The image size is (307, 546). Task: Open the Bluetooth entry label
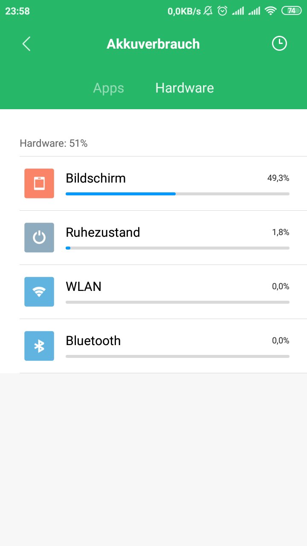pyautogui.click(x=93, y=341)
